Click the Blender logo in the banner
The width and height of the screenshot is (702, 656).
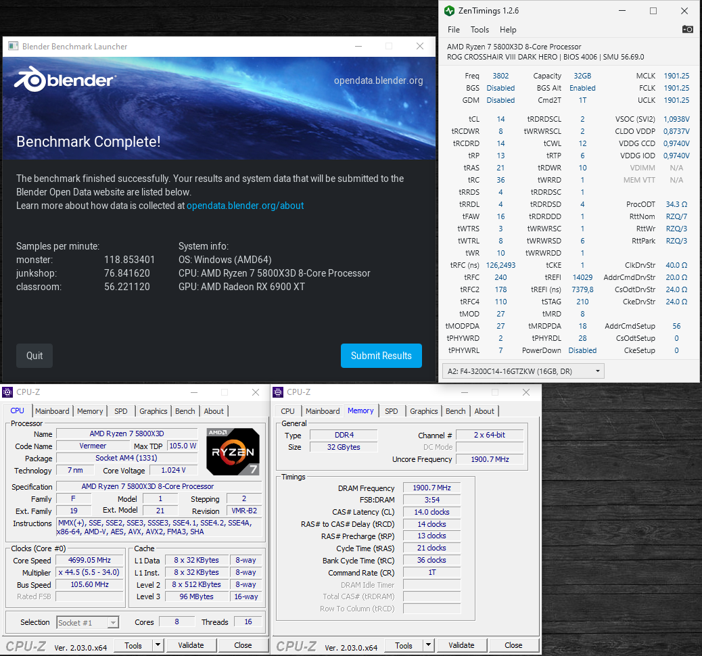pos(65,80)
